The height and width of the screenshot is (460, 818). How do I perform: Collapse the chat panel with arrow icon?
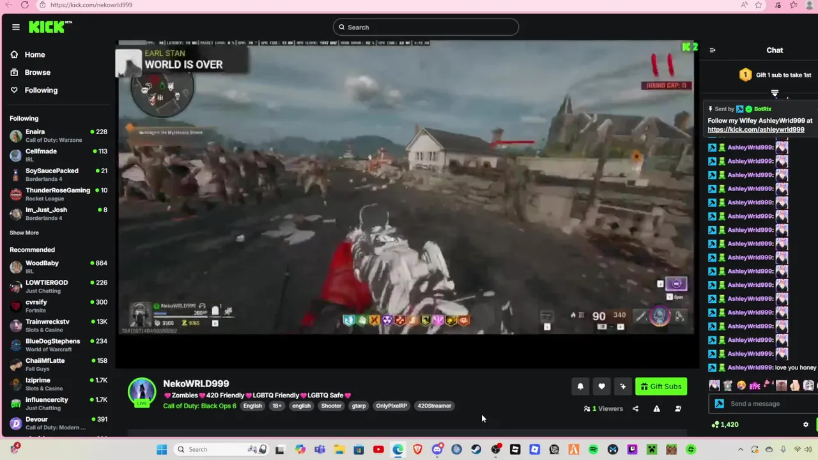click(713, 50)
